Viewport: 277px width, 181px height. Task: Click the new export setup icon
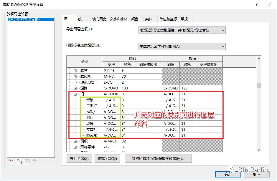tap(11, 161)
